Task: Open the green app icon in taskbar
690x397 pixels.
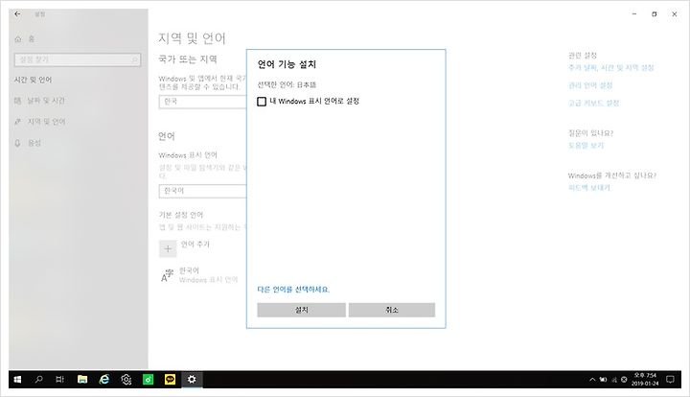Action: (x=149, y=380)
